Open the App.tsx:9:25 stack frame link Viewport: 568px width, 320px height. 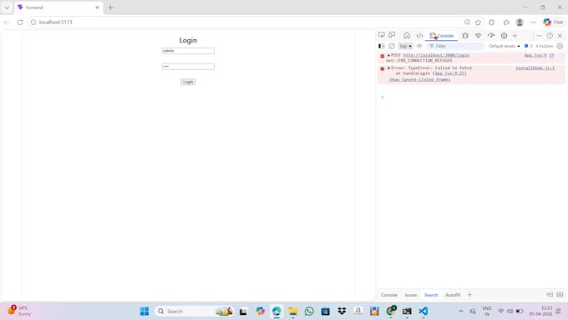(x=449, y=74)
